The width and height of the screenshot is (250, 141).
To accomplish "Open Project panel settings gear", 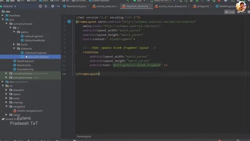I will coord(53,6).
